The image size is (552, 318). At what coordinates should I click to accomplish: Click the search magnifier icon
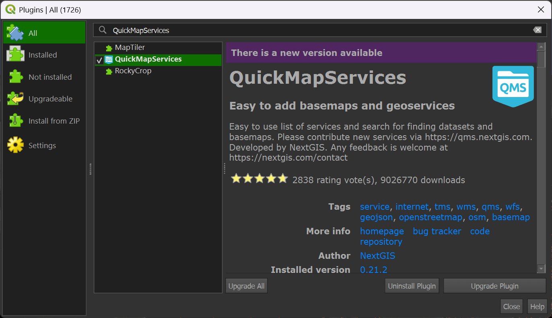103,30
